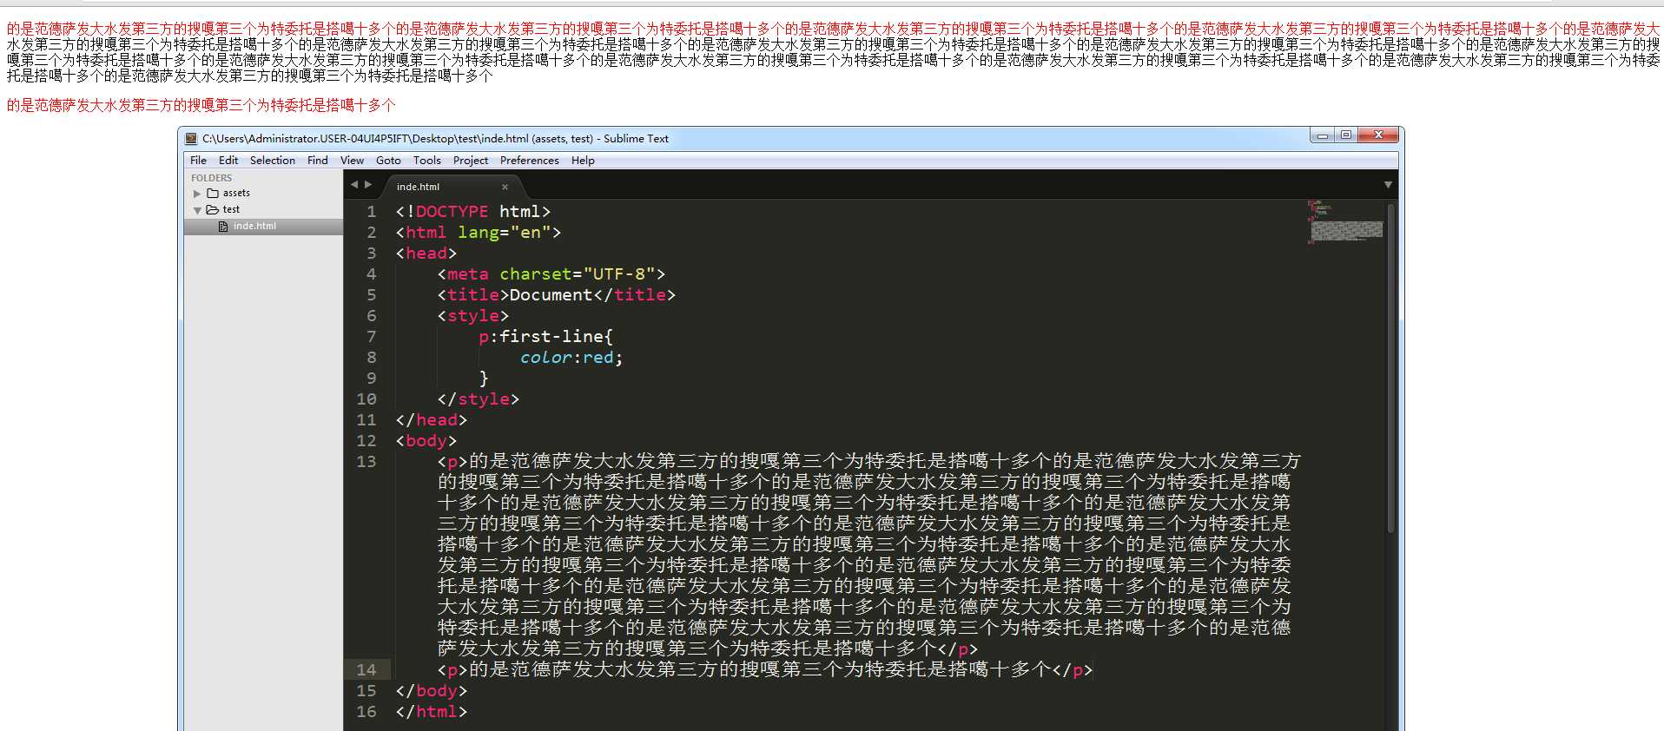This screenshot has width=1664, height=731.
Task: Open the Selection menu
Action: tap(273, 161)
